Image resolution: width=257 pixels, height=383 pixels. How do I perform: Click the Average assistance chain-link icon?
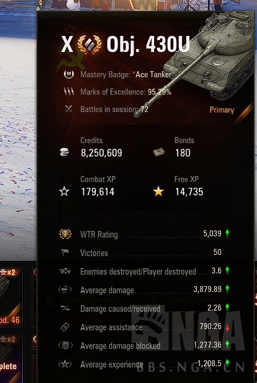(x=65, y=327)
